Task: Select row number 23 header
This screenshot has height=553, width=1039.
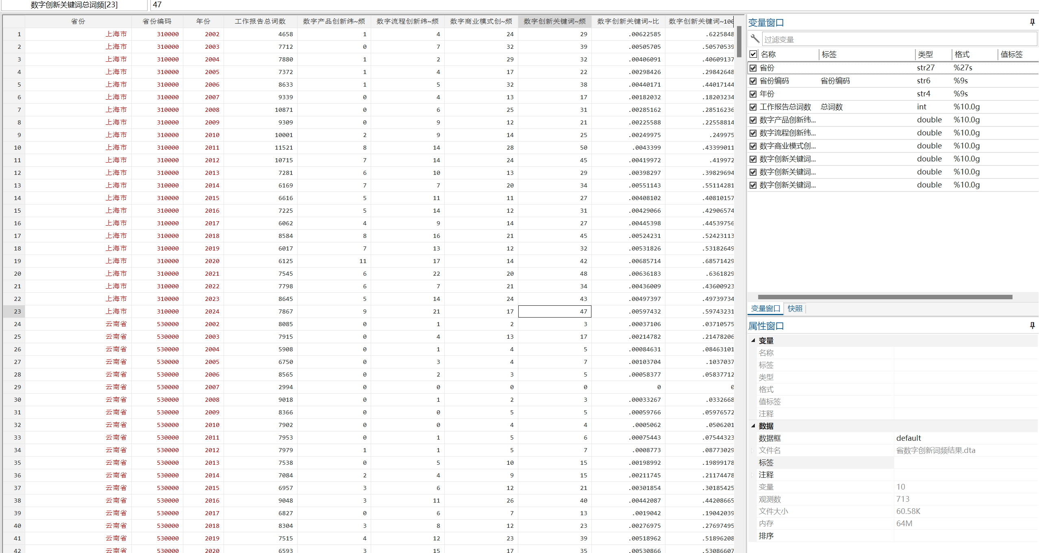Action: click(14, 311)
